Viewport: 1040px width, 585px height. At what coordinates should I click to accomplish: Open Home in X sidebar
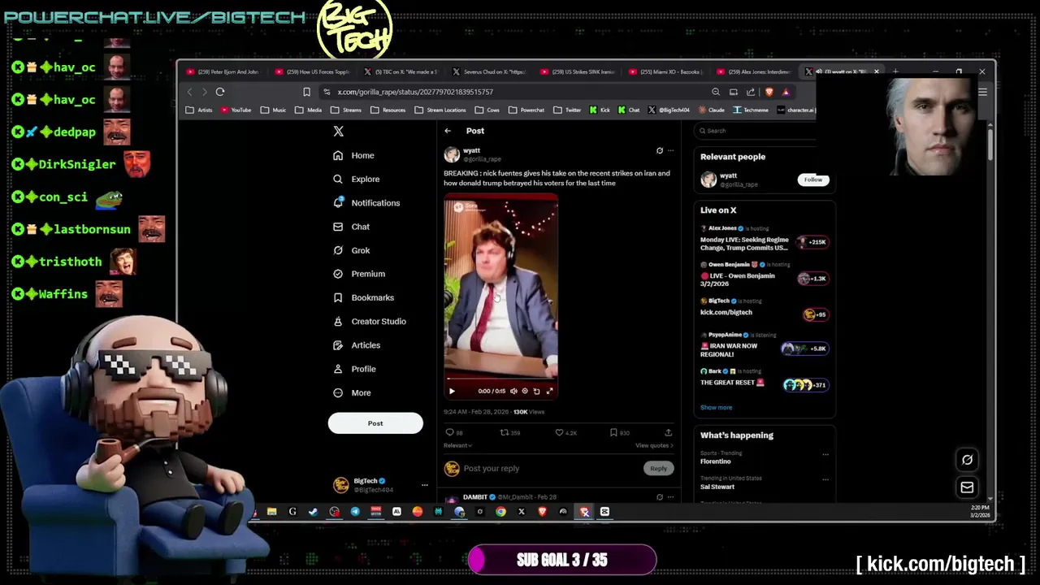pyautogui.click(x=353, y=155)
